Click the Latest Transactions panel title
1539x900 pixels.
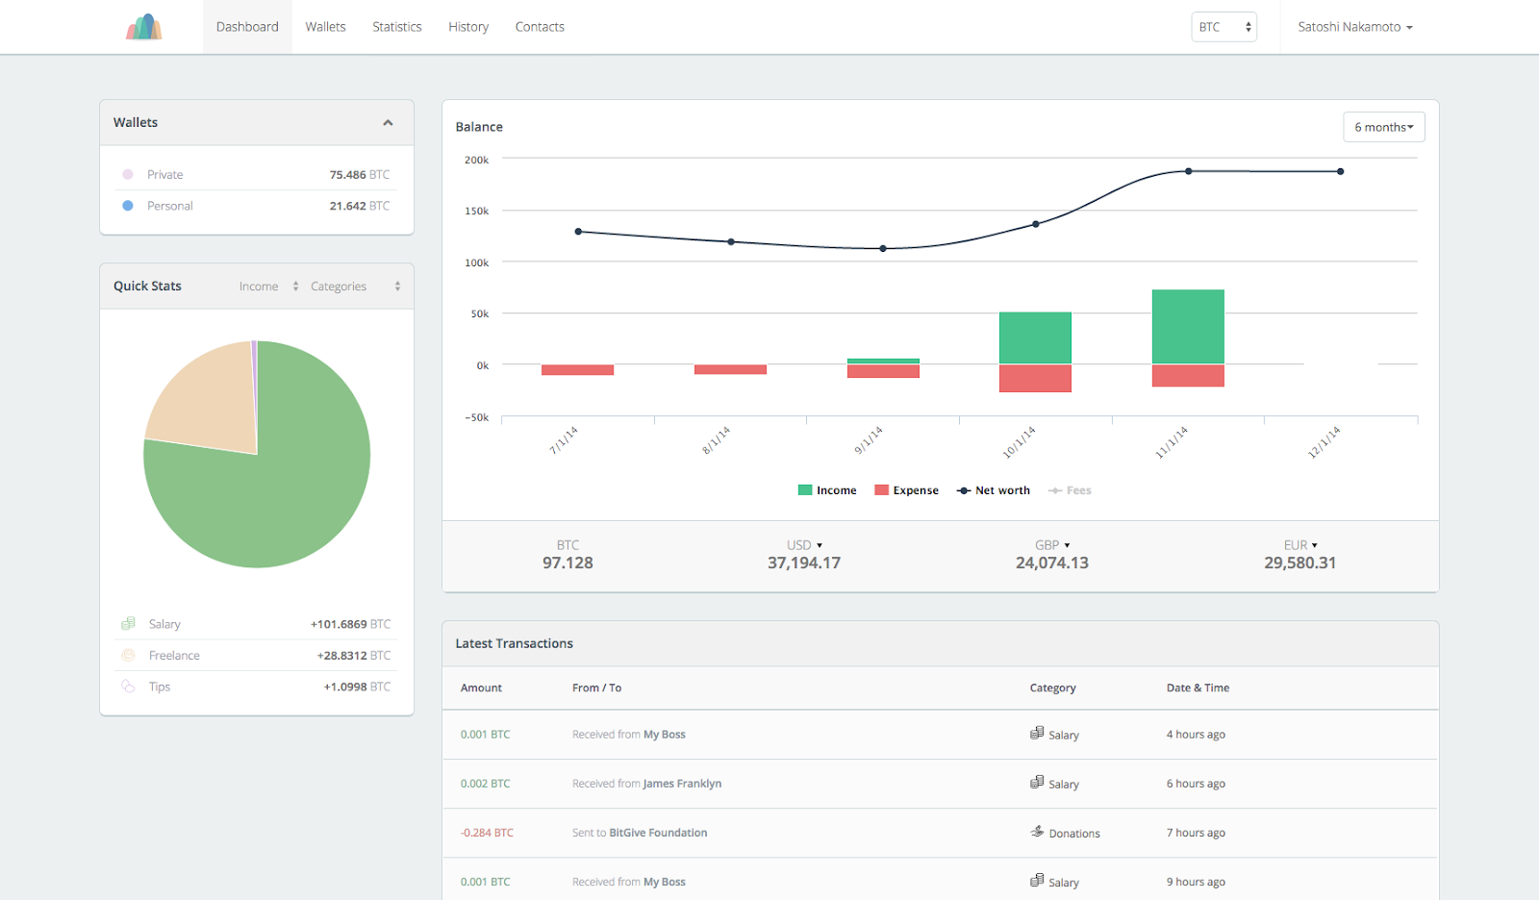click(514, 643)
